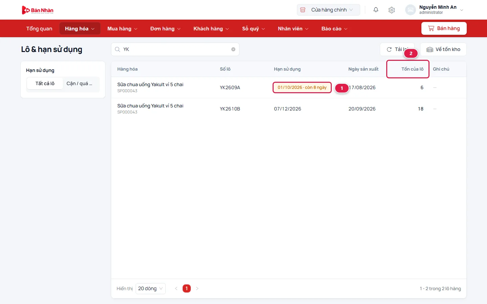
Task: Click the Bán Nhàn logo
Action: click(38, 10)
